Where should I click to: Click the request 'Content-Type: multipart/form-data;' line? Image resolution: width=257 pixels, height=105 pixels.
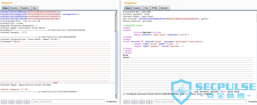click(x=23, y=28)
